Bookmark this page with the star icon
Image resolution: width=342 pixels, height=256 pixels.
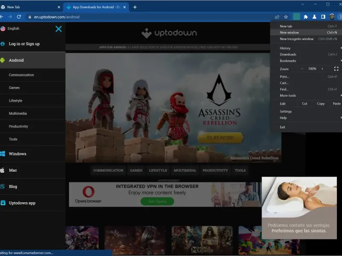coord(286,17)
